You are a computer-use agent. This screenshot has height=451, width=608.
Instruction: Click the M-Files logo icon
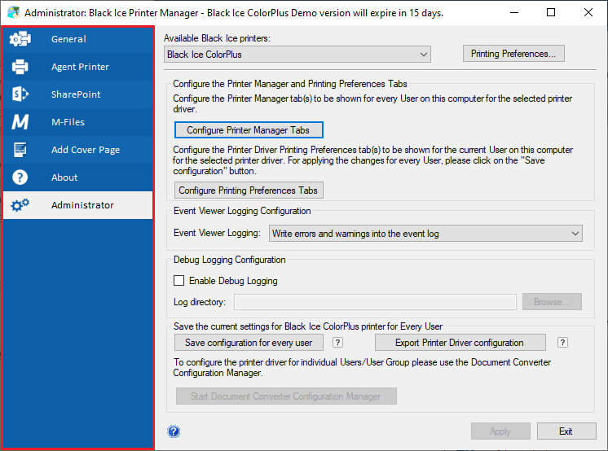pyautogui.click(x=20, y=121)
